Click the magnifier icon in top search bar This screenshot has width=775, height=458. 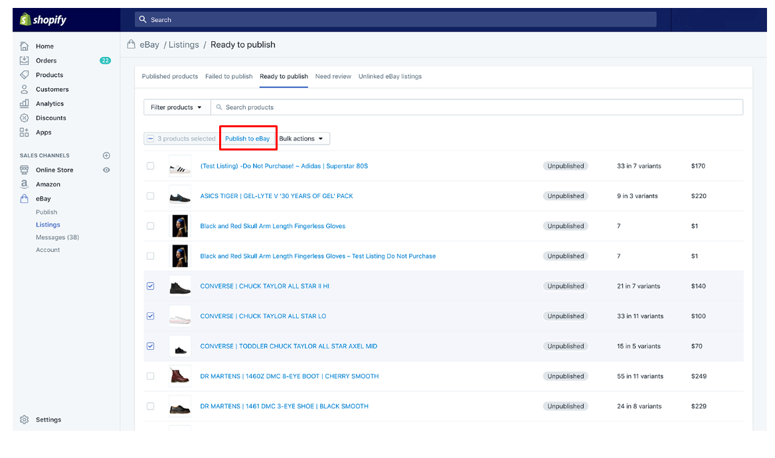tap(143, 19)
